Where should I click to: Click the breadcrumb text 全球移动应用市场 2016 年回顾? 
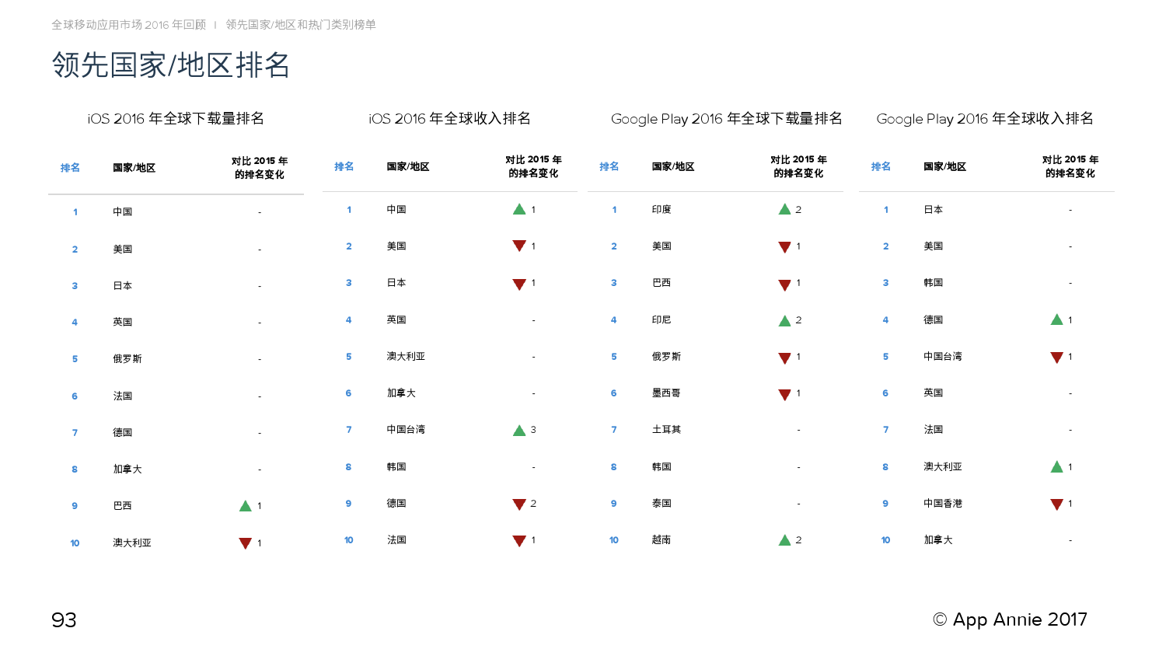129,25
